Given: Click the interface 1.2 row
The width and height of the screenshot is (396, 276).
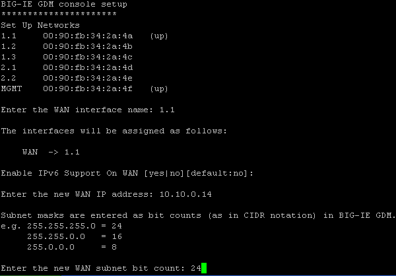Looking at the screenshot, I should (x=67, y=46).
